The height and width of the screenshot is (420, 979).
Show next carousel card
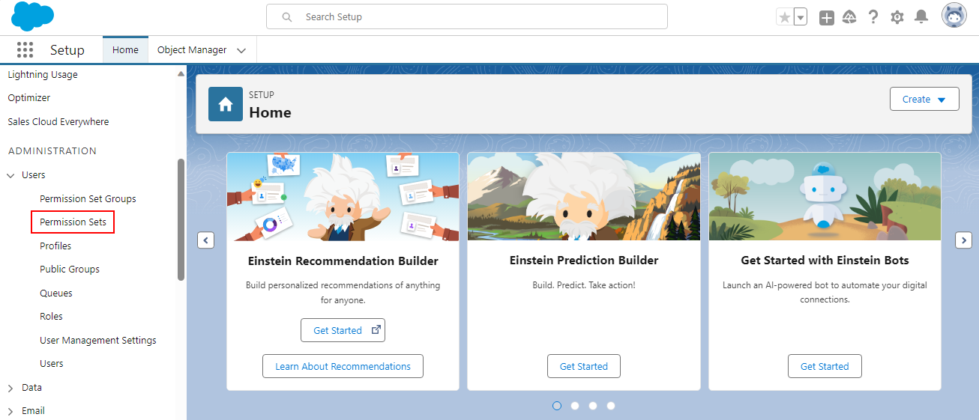[964, 240]
